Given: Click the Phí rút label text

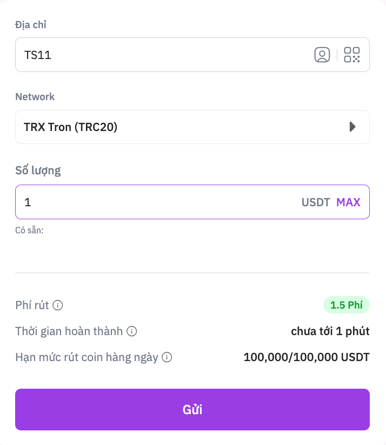Looking at the screenshot, I should (x=32, y=305).
